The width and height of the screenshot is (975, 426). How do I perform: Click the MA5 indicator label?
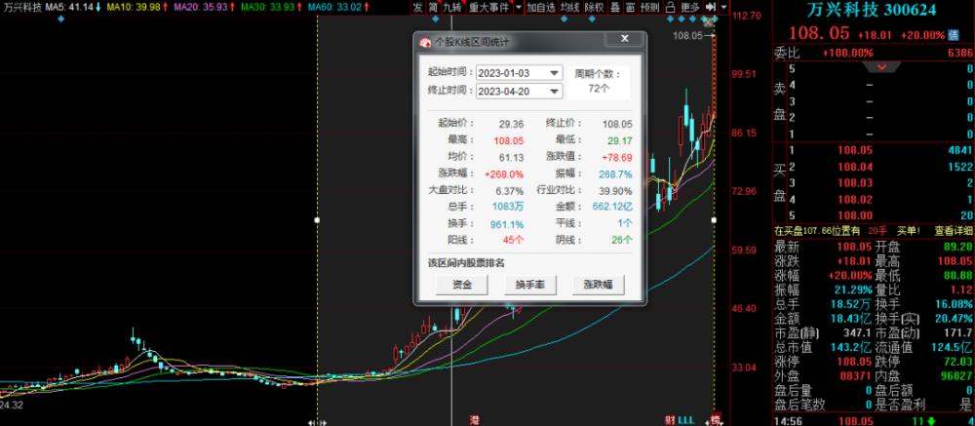(73, 7)
